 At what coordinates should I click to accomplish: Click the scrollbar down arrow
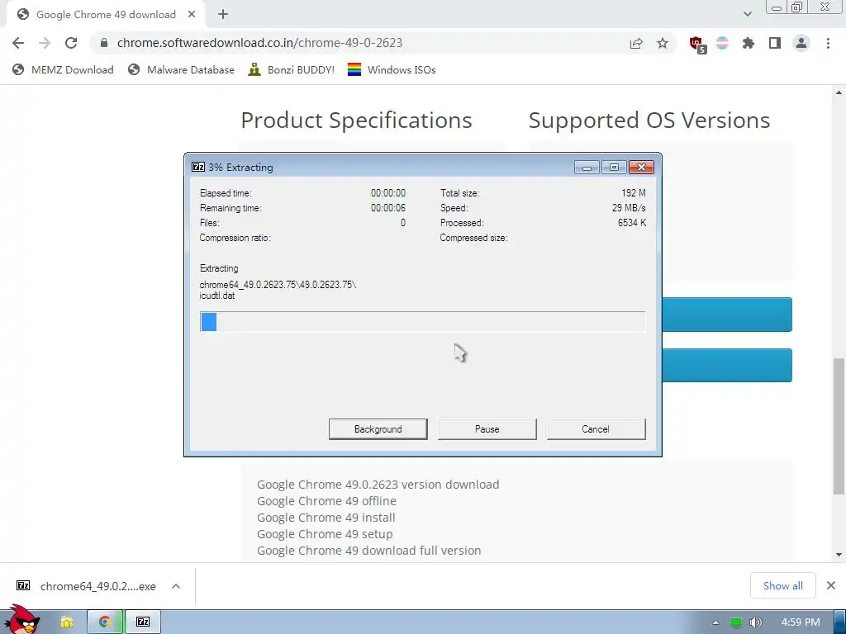[x=839, y=555]
